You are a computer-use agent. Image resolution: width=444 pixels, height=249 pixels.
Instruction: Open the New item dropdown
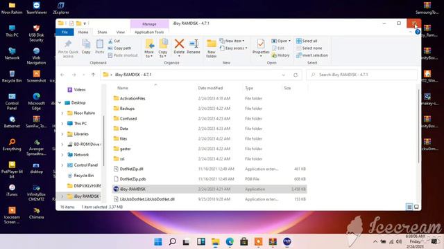point(232,41)
